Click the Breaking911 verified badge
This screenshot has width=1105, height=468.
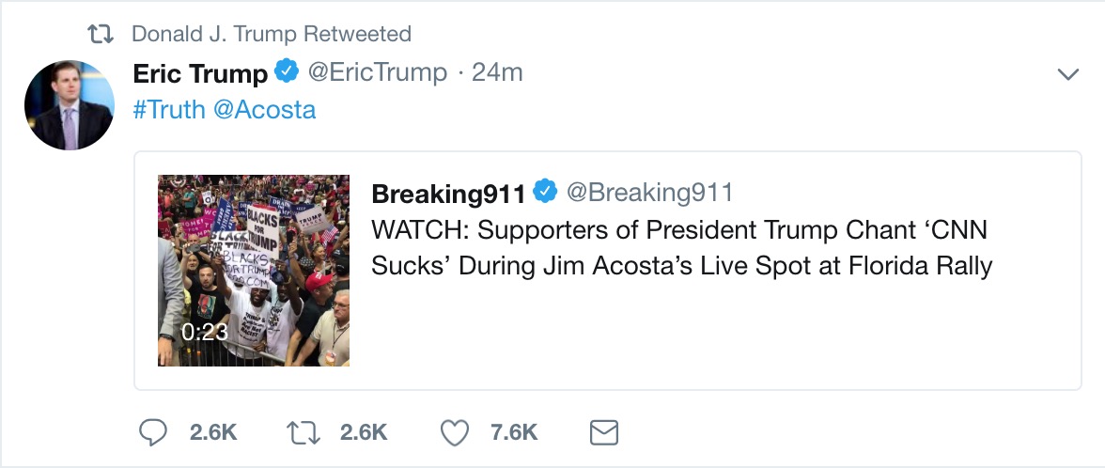(x=545, y=193)
